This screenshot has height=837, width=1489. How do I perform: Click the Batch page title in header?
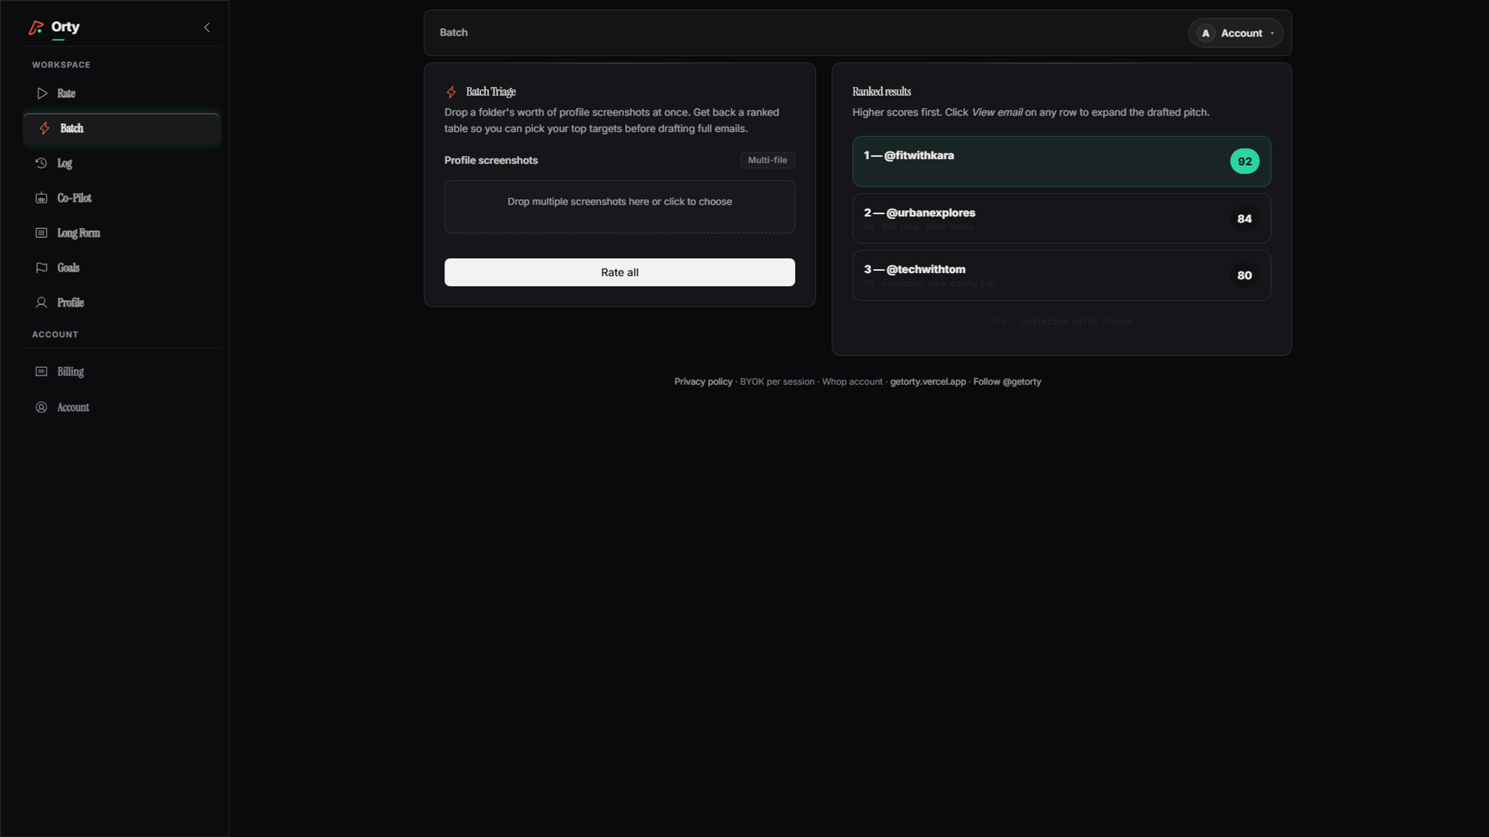[454, 33]
